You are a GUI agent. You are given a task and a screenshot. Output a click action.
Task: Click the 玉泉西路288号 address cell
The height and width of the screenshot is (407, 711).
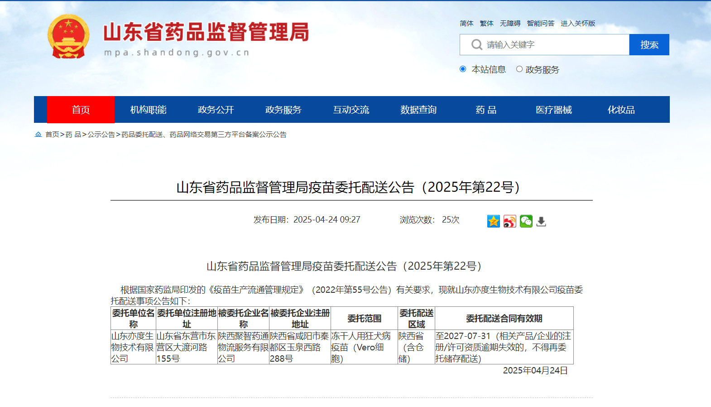tap(300, 347)
